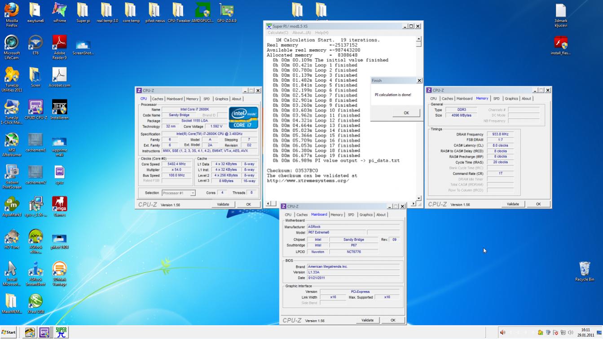Open the Recycle Bin
Screen dimensions: 603x339
coord(585,269)
